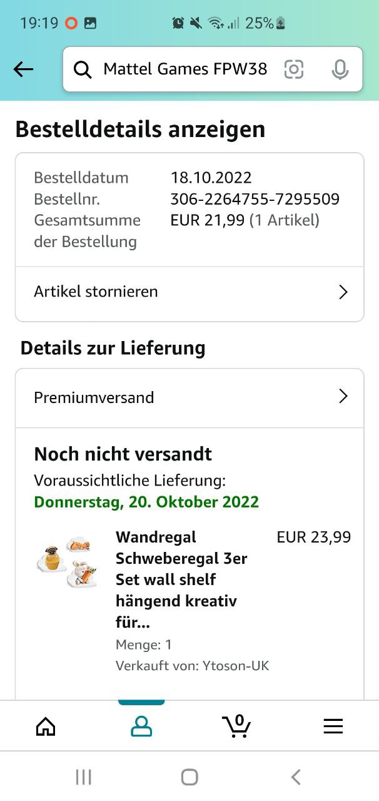Image resolution: width=379 pixels, height=801 pixels.
Task: Tap seller name Ytoson-UK
Action: coord(236,666)
